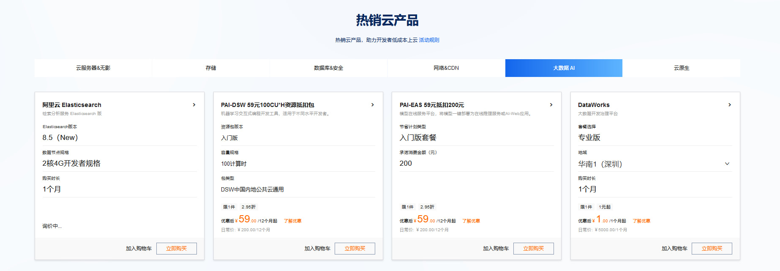780x271 pixels.
Task: Select the 1元起 tag in DataWorks card
Action: point(605,207)
